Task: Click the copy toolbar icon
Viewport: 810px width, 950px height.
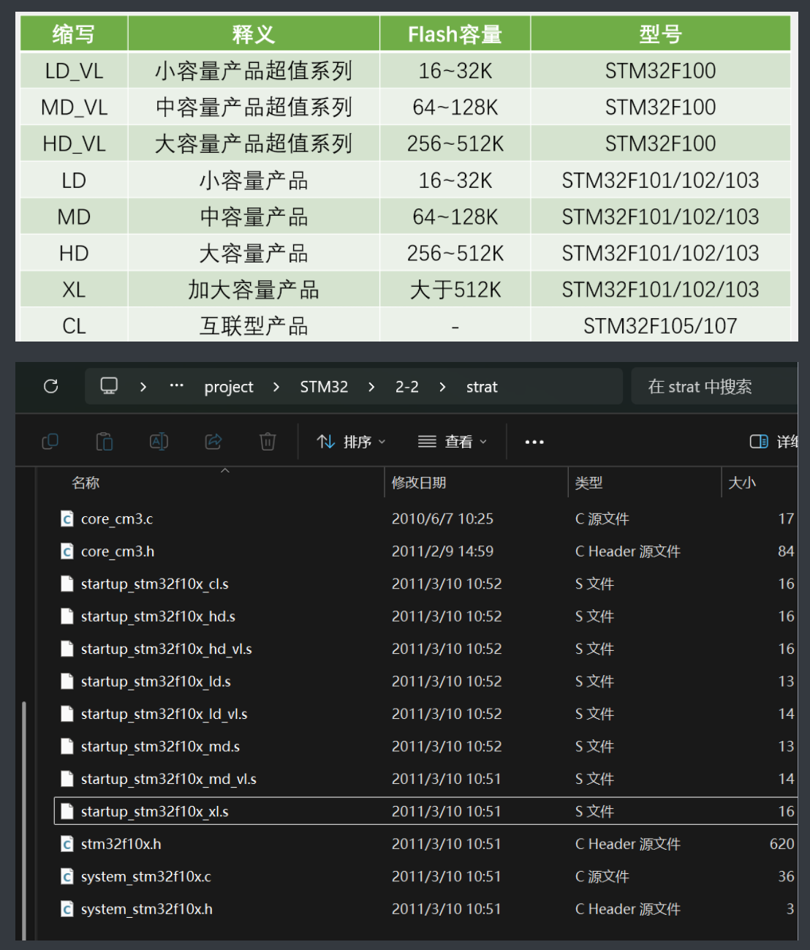Action: coord(50,442)
